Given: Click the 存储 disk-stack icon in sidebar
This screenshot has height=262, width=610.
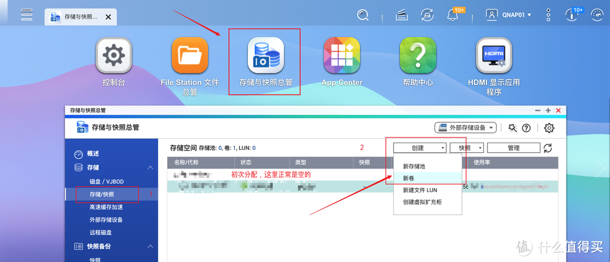Looking at the screenshot, I should 79,168.
